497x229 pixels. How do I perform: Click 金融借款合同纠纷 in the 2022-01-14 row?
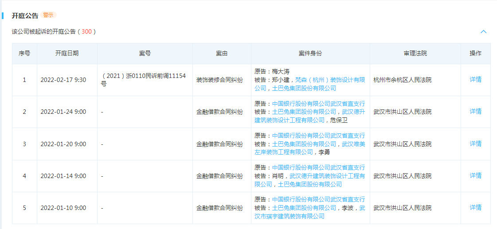(219, 176)
